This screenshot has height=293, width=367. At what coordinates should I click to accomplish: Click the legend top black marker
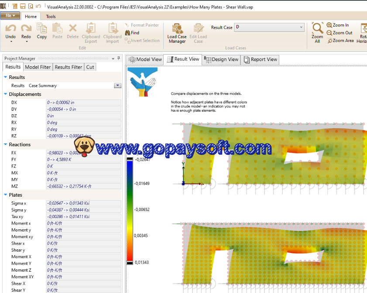(130, 159)
